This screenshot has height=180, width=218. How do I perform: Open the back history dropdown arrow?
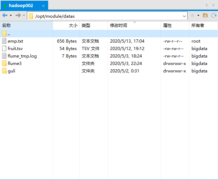[x=11, y=15]
